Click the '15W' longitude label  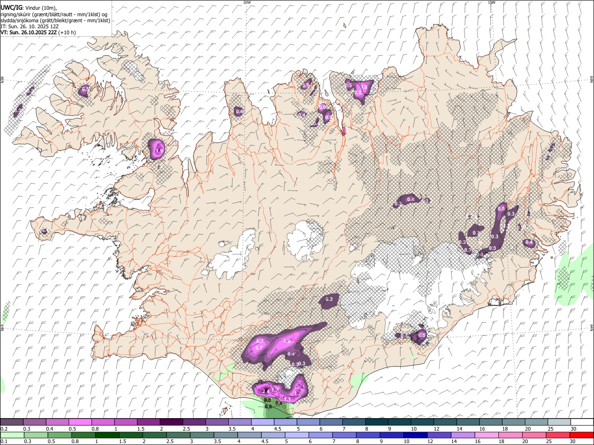click(491, 2)
